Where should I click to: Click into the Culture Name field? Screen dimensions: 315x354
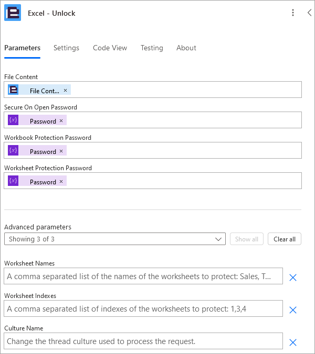pyautogui.click(x=143, y=341)
